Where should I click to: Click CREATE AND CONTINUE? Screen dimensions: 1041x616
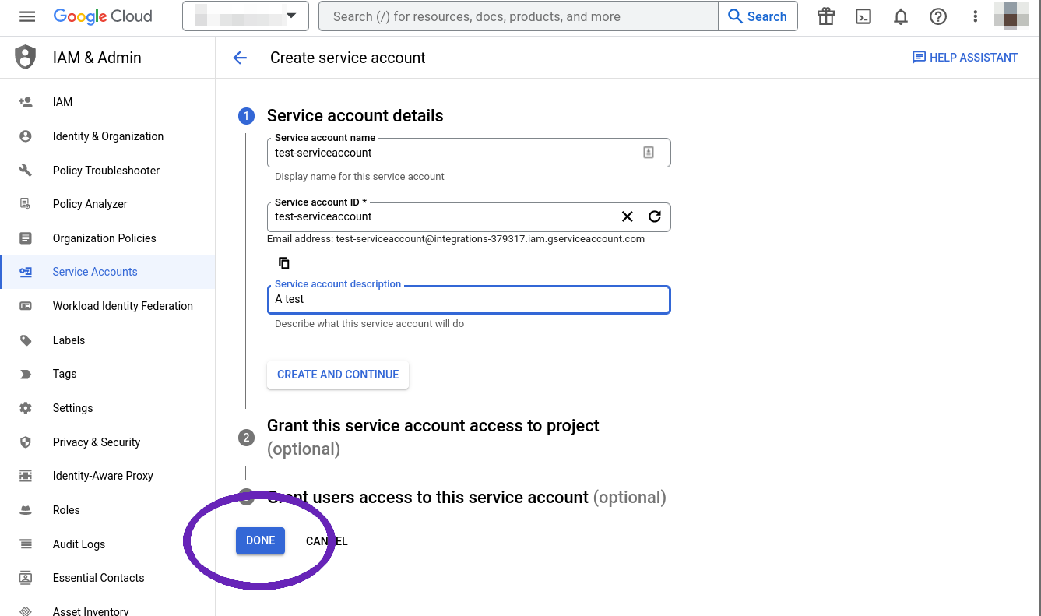337,375
